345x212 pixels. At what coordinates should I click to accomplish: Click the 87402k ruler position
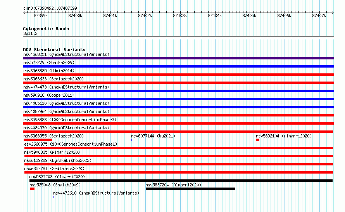(145, 16)
